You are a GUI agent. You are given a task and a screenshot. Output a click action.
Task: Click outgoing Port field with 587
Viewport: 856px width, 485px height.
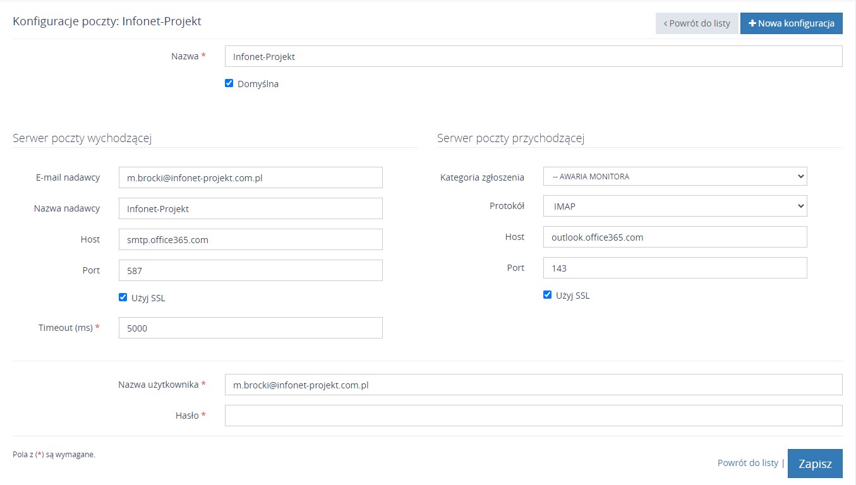tap(251, 270)
